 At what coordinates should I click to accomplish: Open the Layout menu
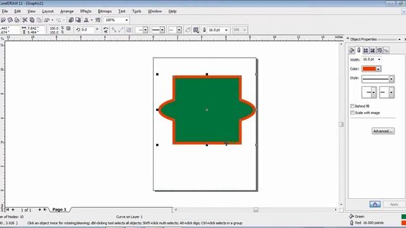[x=48, y=11]
